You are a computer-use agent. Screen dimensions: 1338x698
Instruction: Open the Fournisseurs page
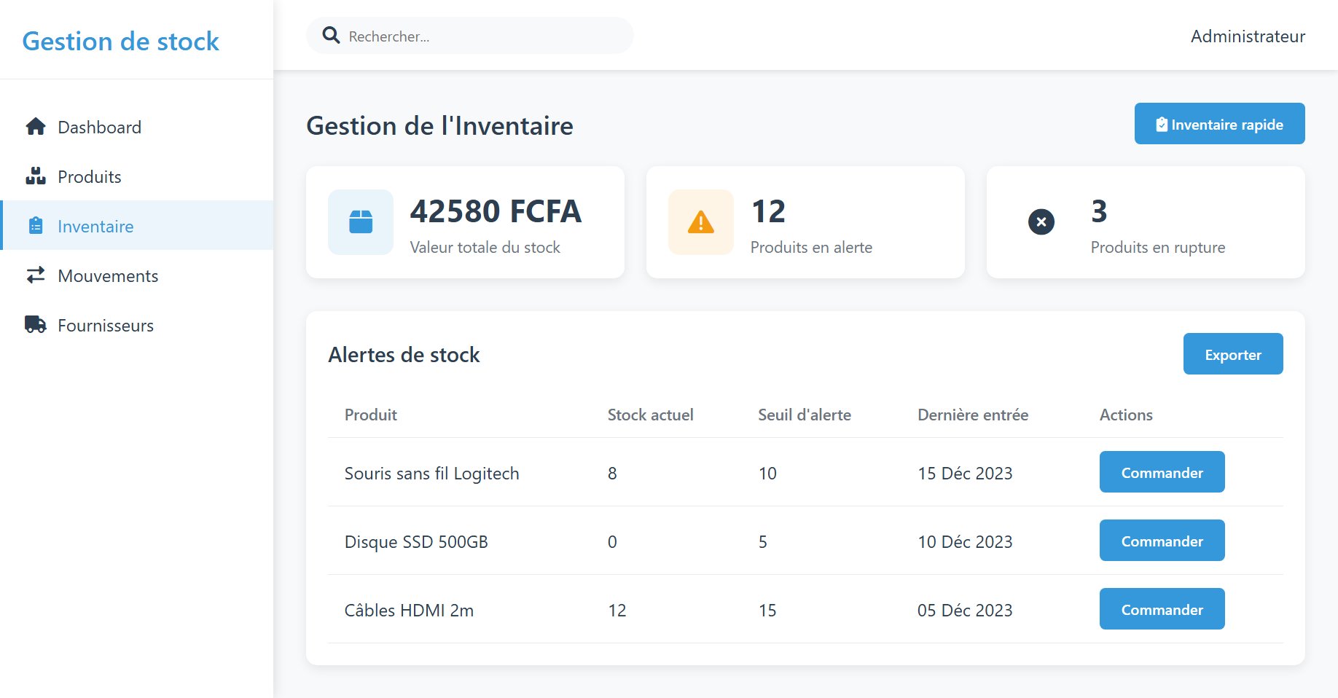pyautogui.click(x=106, y=326)
